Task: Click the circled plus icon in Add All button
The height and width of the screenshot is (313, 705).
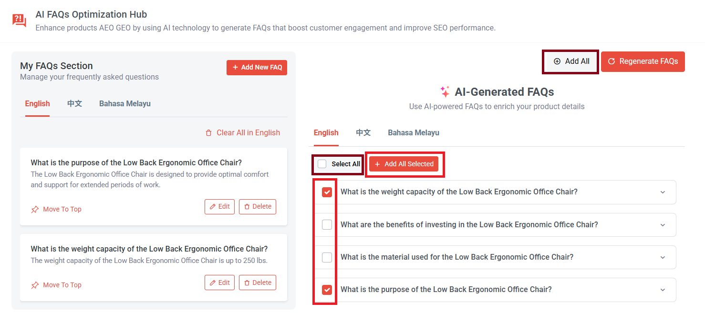Action: coord(557,61)
